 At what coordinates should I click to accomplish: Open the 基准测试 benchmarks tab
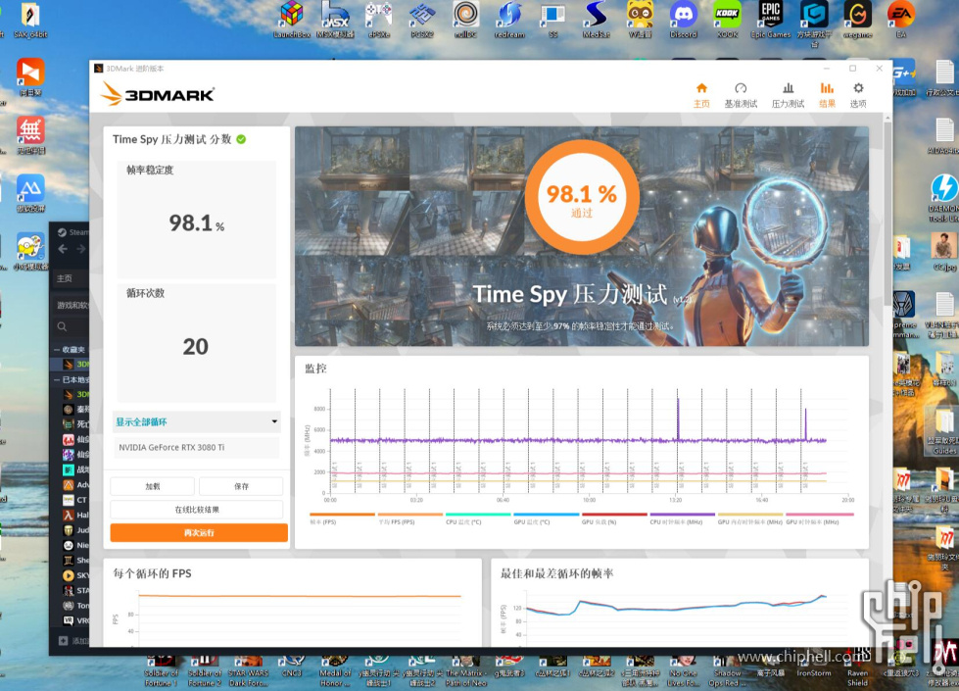(x=741, y=95)
